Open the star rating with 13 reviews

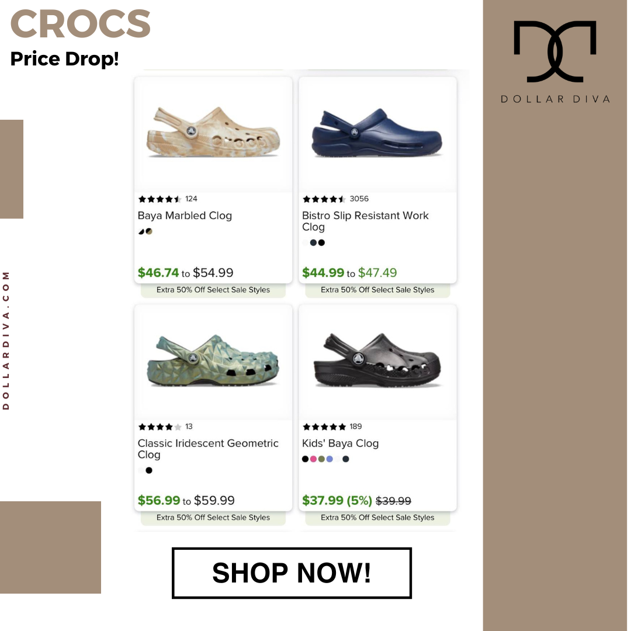(x=165, y=427)
